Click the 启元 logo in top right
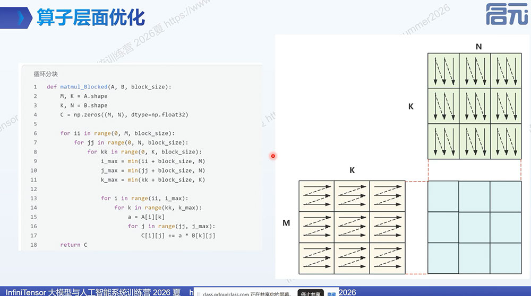Image resolution: width=531 pixels, height=296 pixels. pos(507,14)
